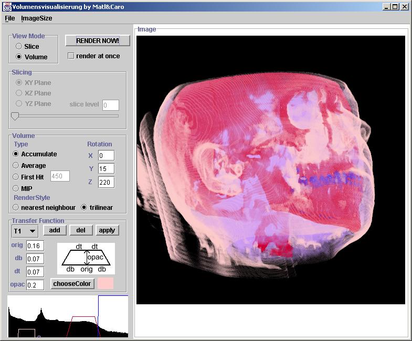This screenshot has width=412, height=341.
Task: Switch to MIP rendering type
Action: coord(16,188)
